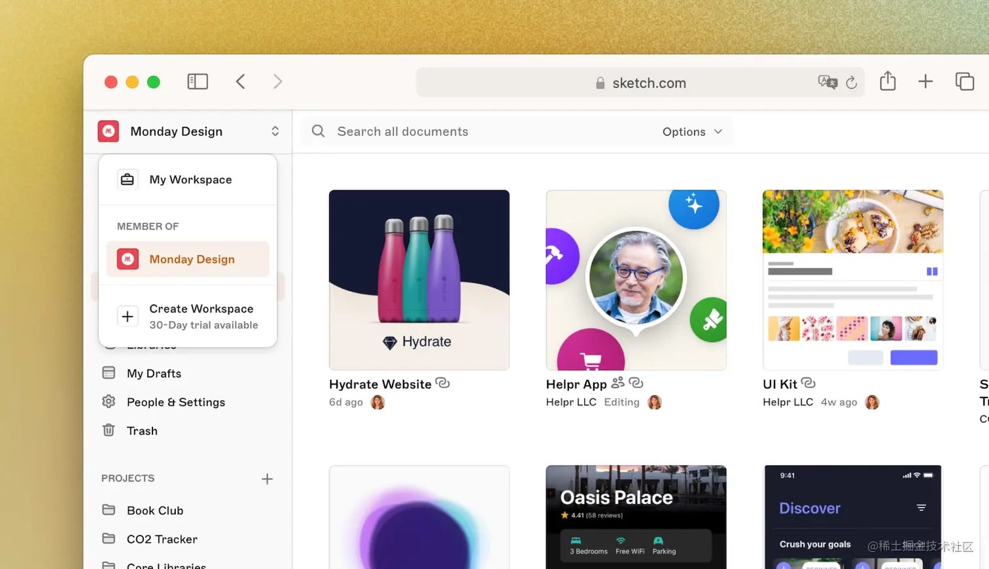This screenshot has height=569, width=989.
Task: Click the UI Kit document title
Action: click(x=780, y=385)
